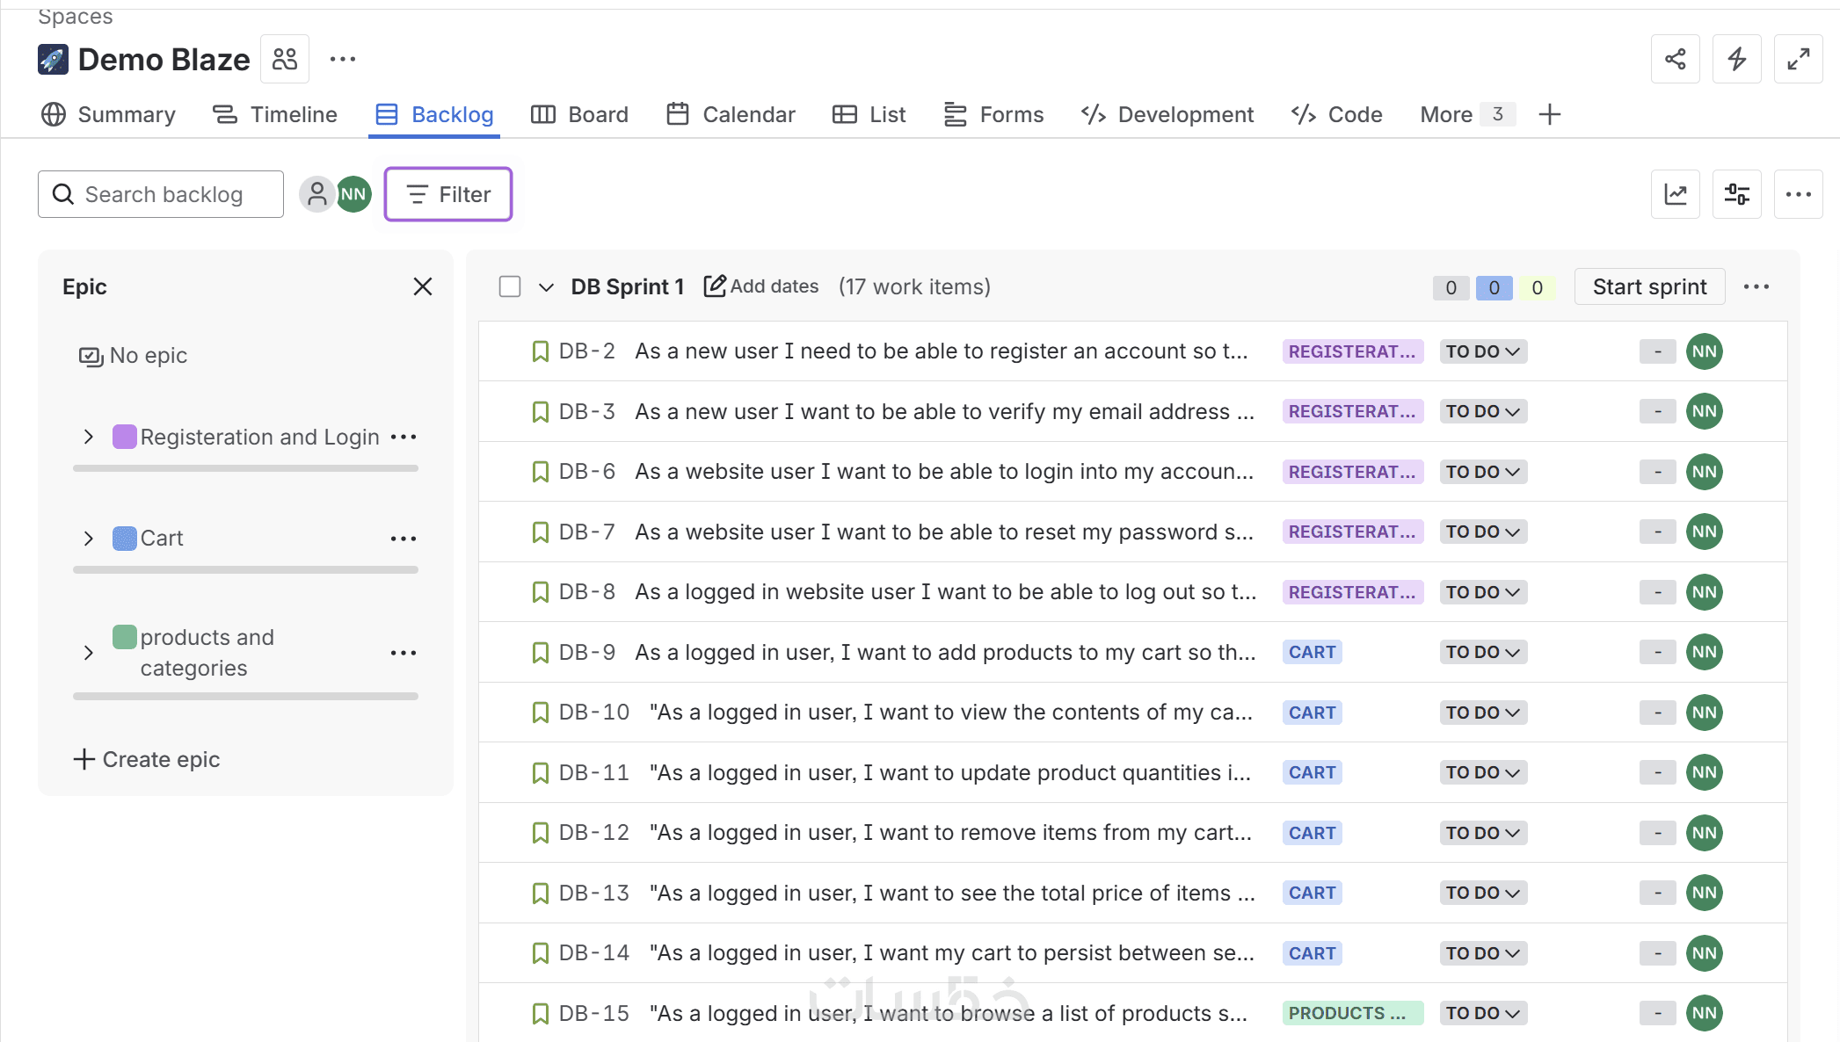Click the share icon button
Image resolution: width=1840 pixels, height=1042 pixels.
[1675, 59]
